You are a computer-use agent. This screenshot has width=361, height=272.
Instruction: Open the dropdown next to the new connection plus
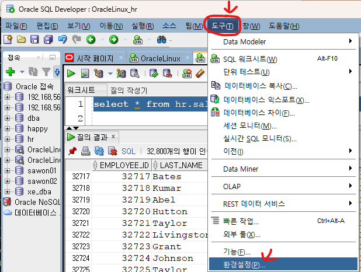[x=22, y=72]
